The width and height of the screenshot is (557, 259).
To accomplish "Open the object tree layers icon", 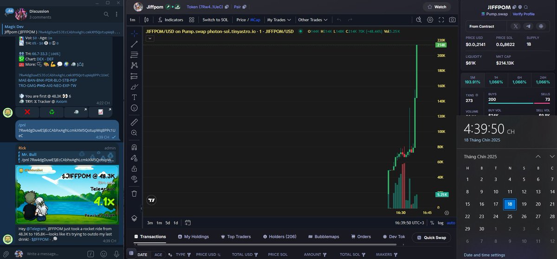I will click(x=134, y=218).
